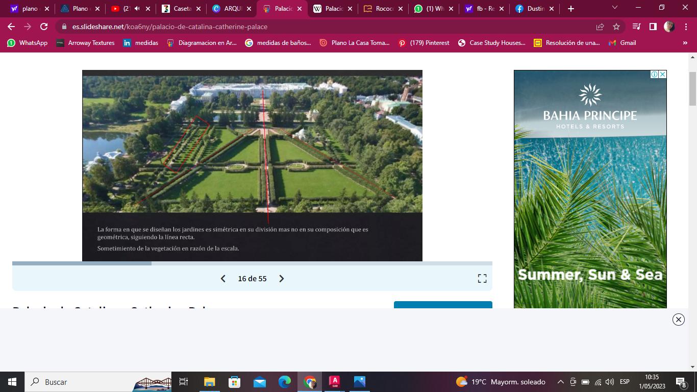Switch to the 'Rococó' tab
The height and width of the screenshot is (392, 697).
pos(384,9)
